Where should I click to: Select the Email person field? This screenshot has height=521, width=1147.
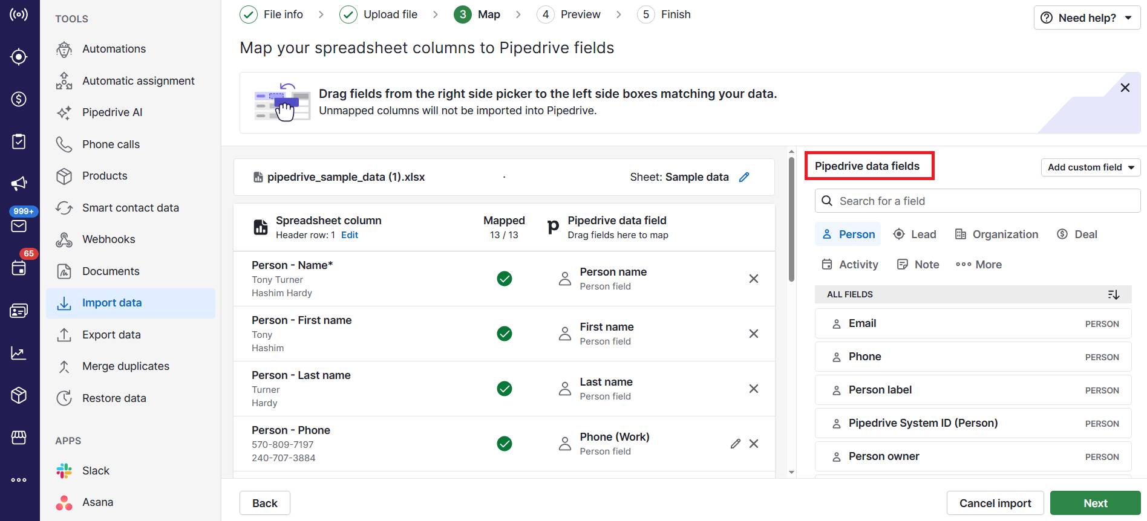pyautogui.click(x=973, y=324)
